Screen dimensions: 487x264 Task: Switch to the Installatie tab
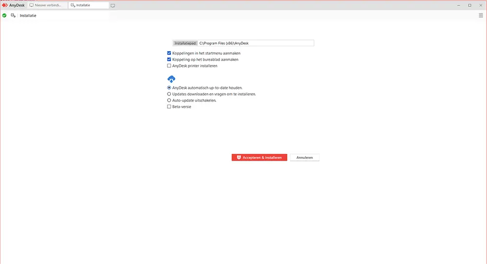[89, 5]
